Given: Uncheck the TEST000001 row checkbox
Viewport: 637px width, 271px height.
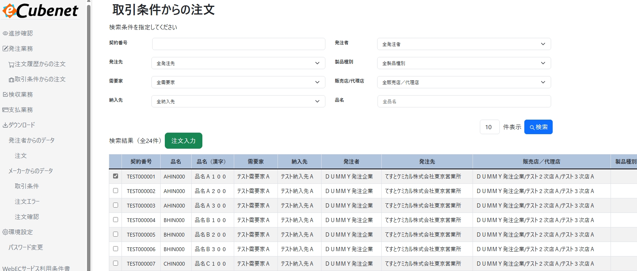Looking at the screenshot, I should click(115, 176).
